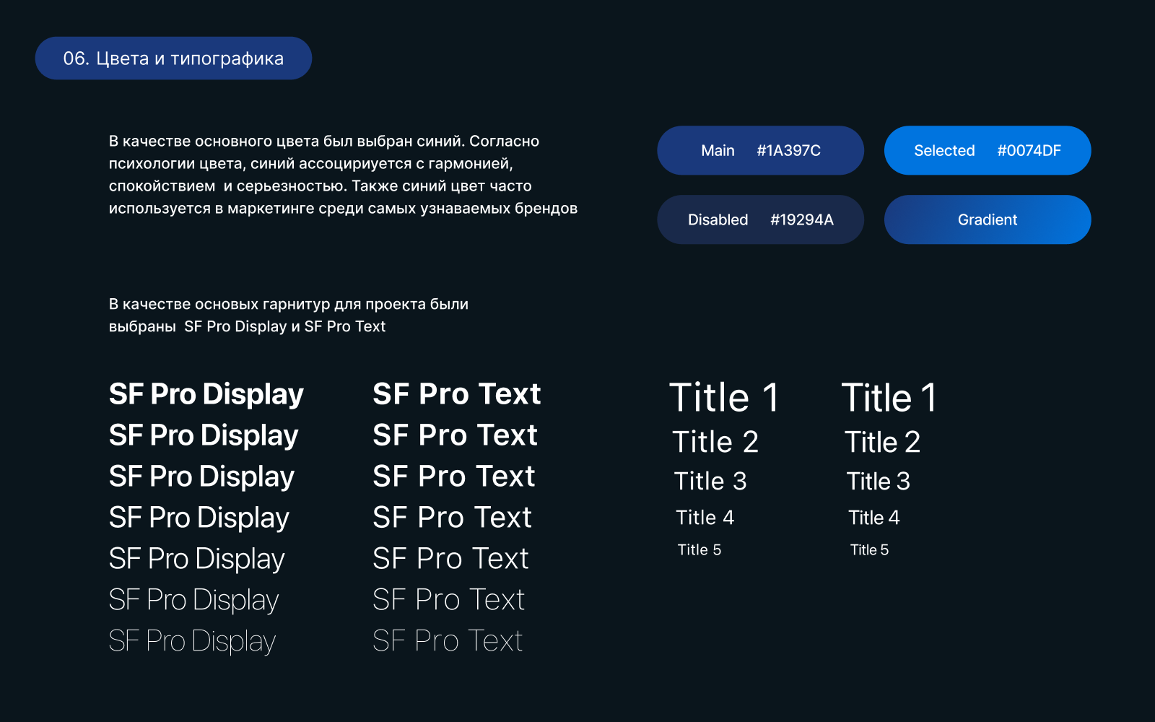The width and height of the screenshot is (1155, 722).
Task: Click the paragraph about chosen project typefaces
Action: tap(288, 316)
